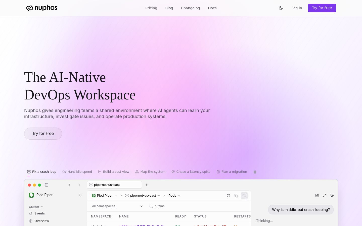Open the Nuphos logo home link
The image size is (362, 226).
42,8
